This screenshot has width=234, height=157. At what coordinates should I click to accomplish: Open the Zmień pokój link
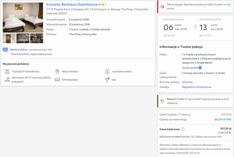(x=190, y=68)
